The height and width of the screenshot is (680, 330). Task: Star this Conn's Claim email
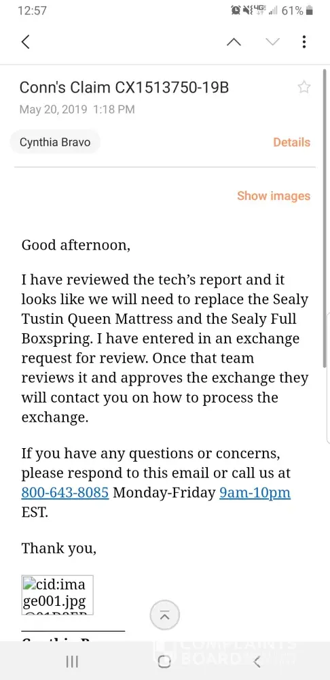tap(304, 87)
